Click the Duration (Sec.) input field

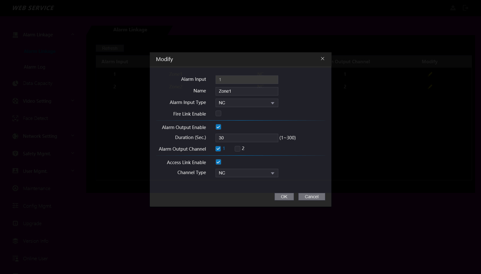pos(247,138)
